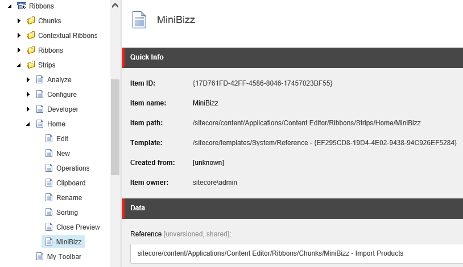Expand the Developer strip node
The height and width of the screenshot is (267, 463).
click(x=28, y=109)
